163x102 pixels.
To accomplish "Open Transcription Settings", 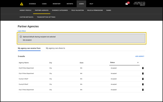I will click(x=46, y=17).
